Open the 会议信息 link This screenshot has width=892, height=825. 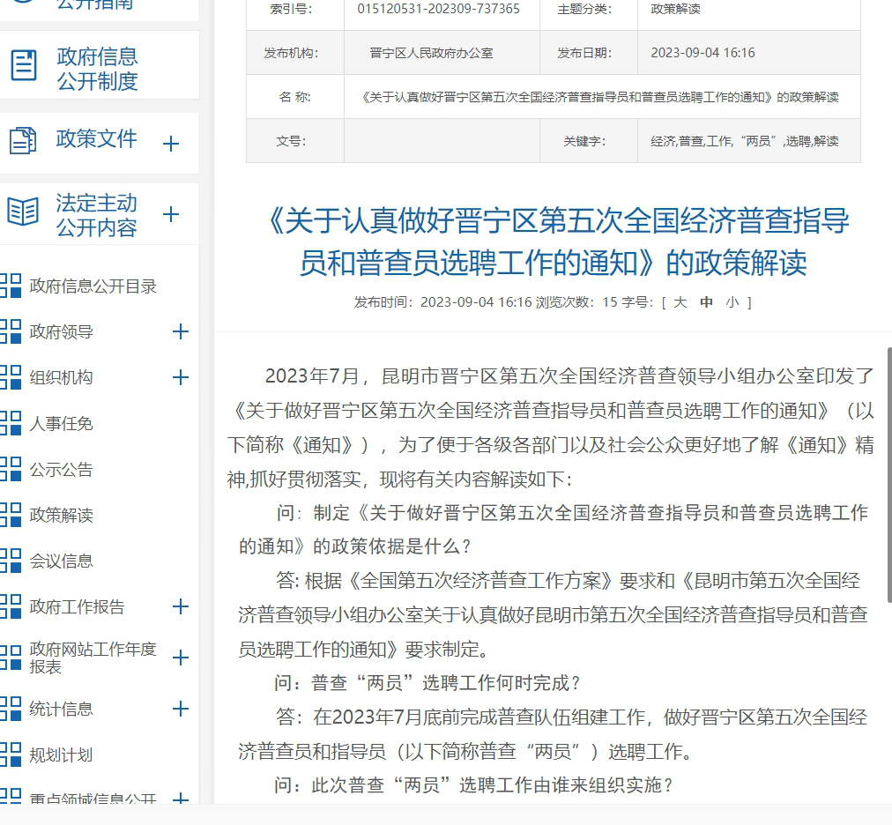click(x=61, y=561)
